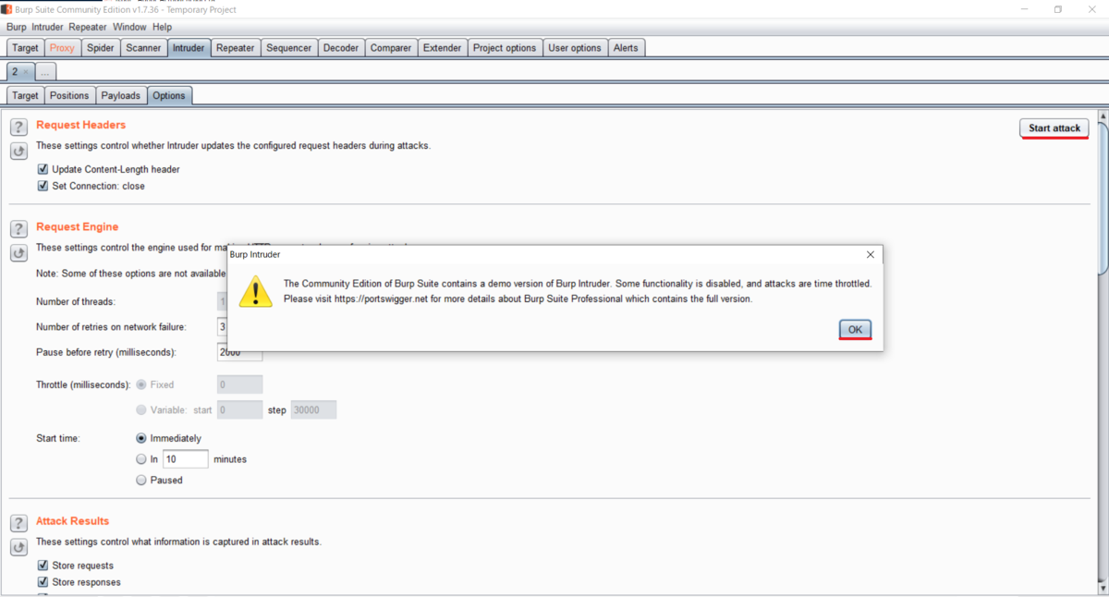The width and height of the screenshot is (1109, 597).
Task: Click the Request Headers heading
Action: pos(81,125)
